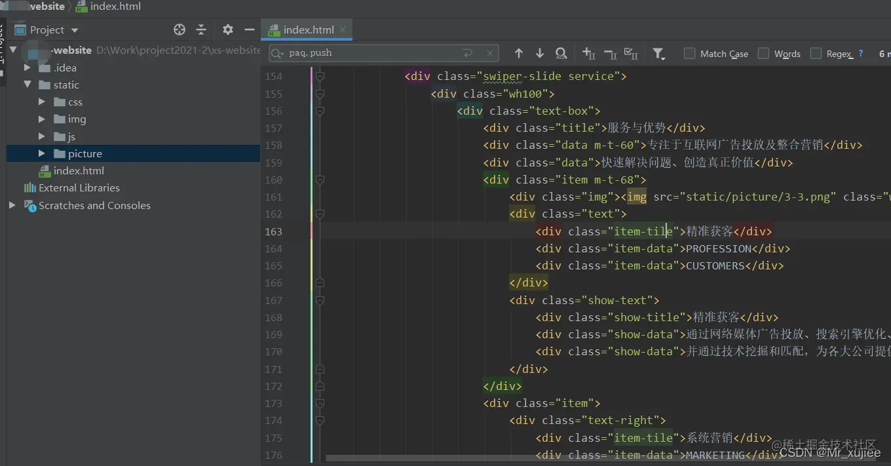This screenshot has width=891, height=466.
Task: Open search history magnifier in find field
Action: [x=278, y=53]
